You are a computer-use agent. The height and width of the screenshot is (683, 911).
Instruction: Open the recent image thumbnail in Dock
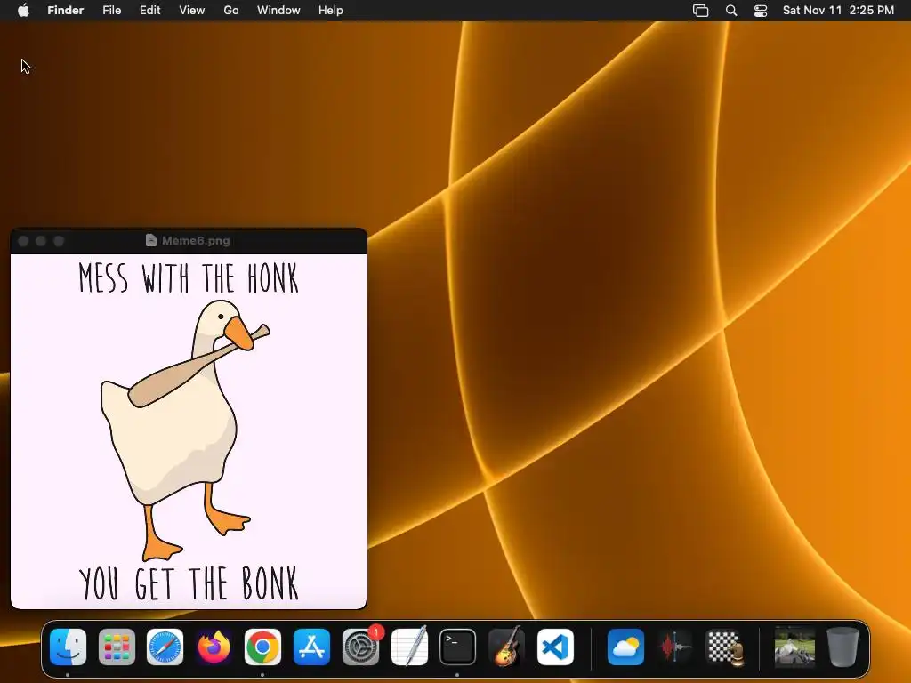coord(794,647)
